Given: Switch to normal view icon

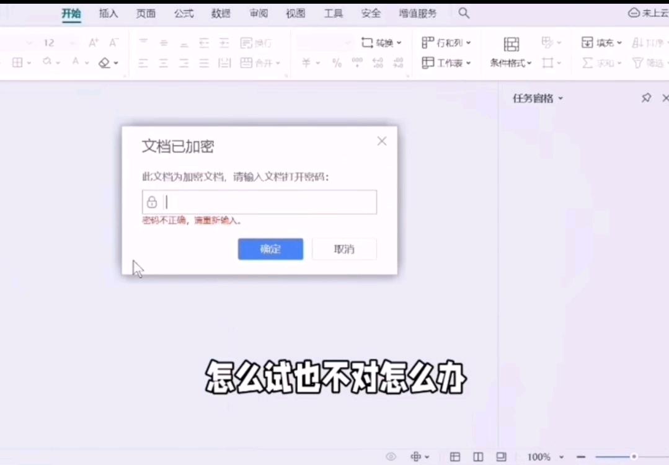Looking at the screenshot, I should coord(455,457).
